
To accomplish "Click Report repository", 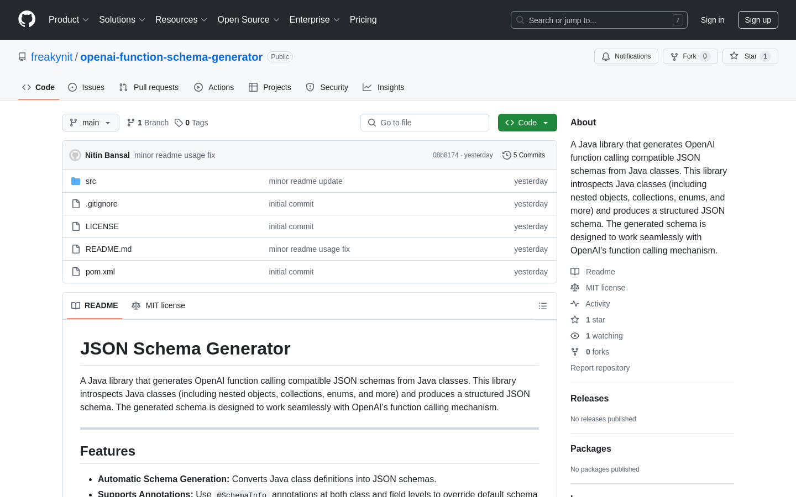I will tap(600, 368).
